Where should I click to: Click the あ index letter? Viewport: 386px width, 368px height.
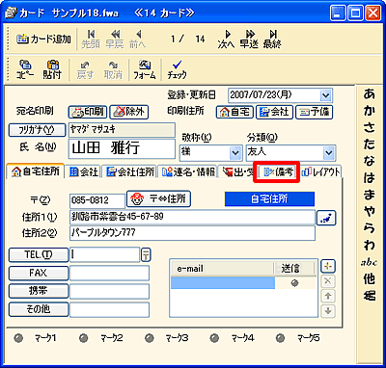[370, 94]
